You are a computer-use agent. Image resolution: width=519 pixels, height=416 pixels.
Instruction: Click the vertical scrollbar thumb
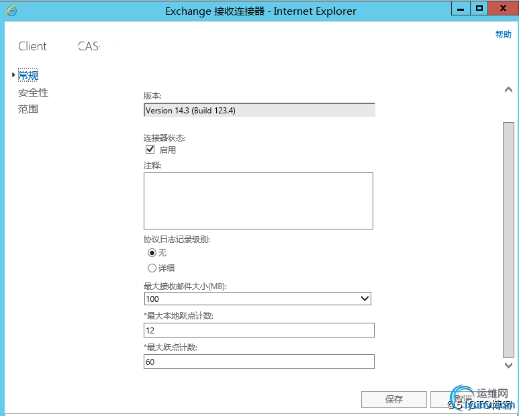pos(508,240)
